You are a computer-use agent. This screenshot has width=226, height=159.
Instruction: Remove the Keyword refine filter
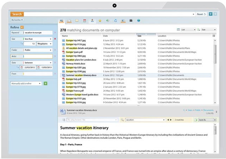(x=55, y=33)
